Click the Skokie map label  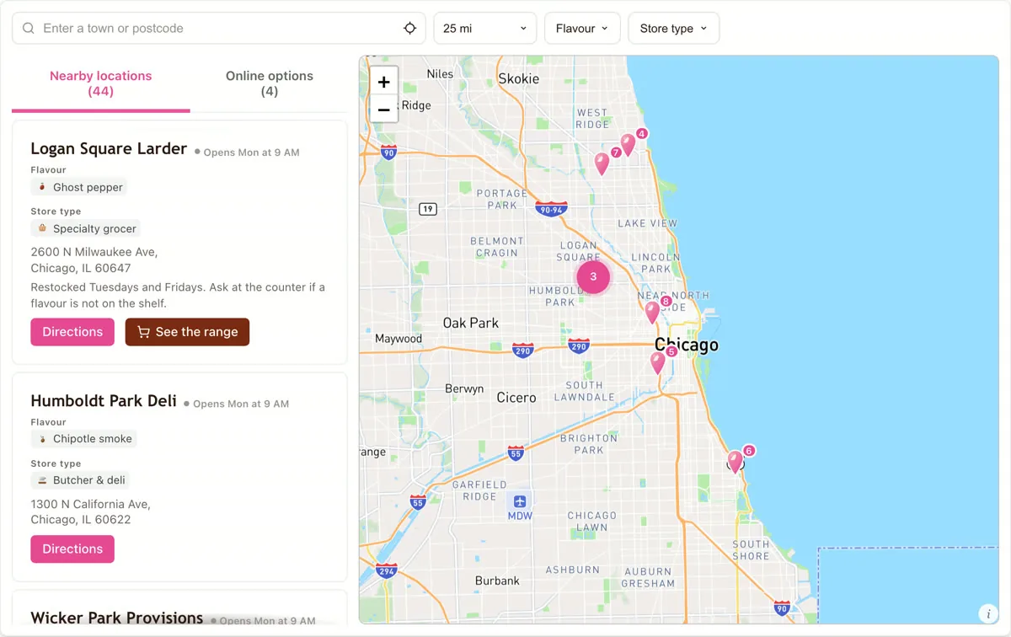coord(519,78)
